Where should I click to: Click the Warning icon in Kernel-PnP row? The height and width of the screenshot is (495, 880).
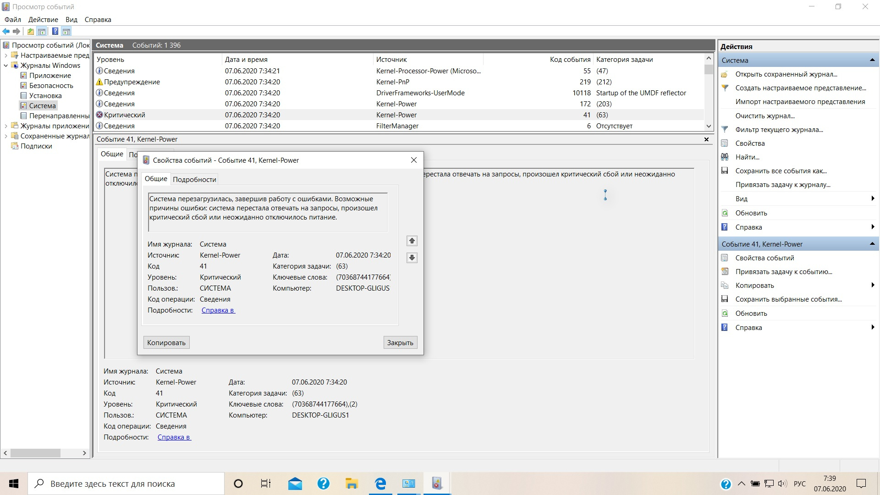click(x=99, y=82)
